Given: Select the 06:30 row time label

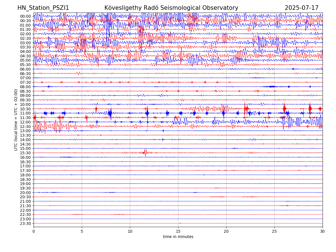Looking at the screenshot, I should click(x=25, y=74).
